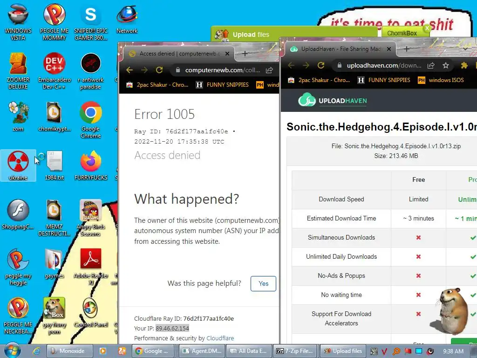Open 2pac Shakur bookmark in UploadHaven window
The image size is (477, 358).
pyautogui.click(x=319, y=80)
